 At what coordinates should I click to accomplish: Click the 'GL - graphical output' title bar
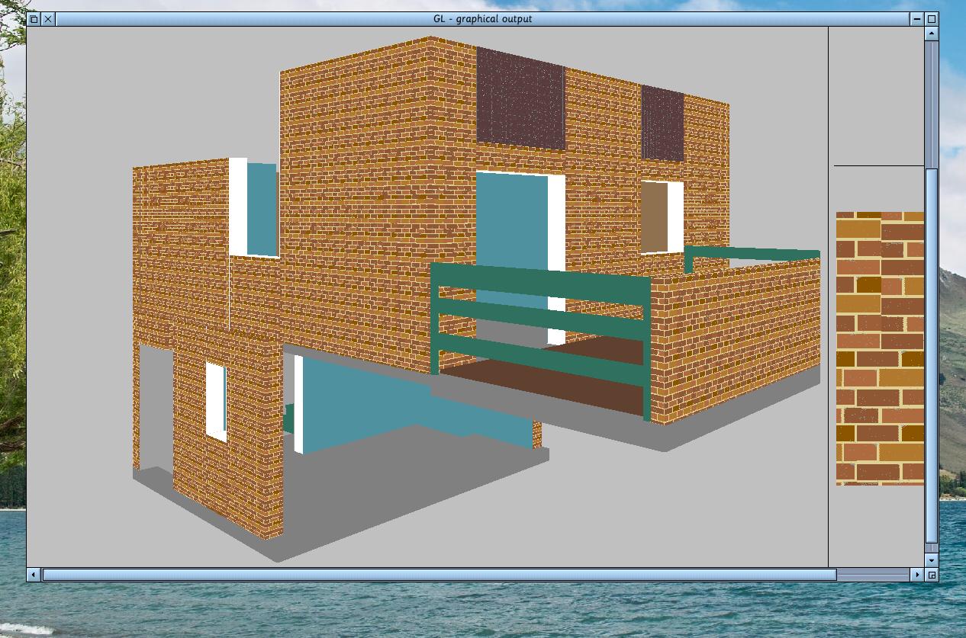point(482,19)
